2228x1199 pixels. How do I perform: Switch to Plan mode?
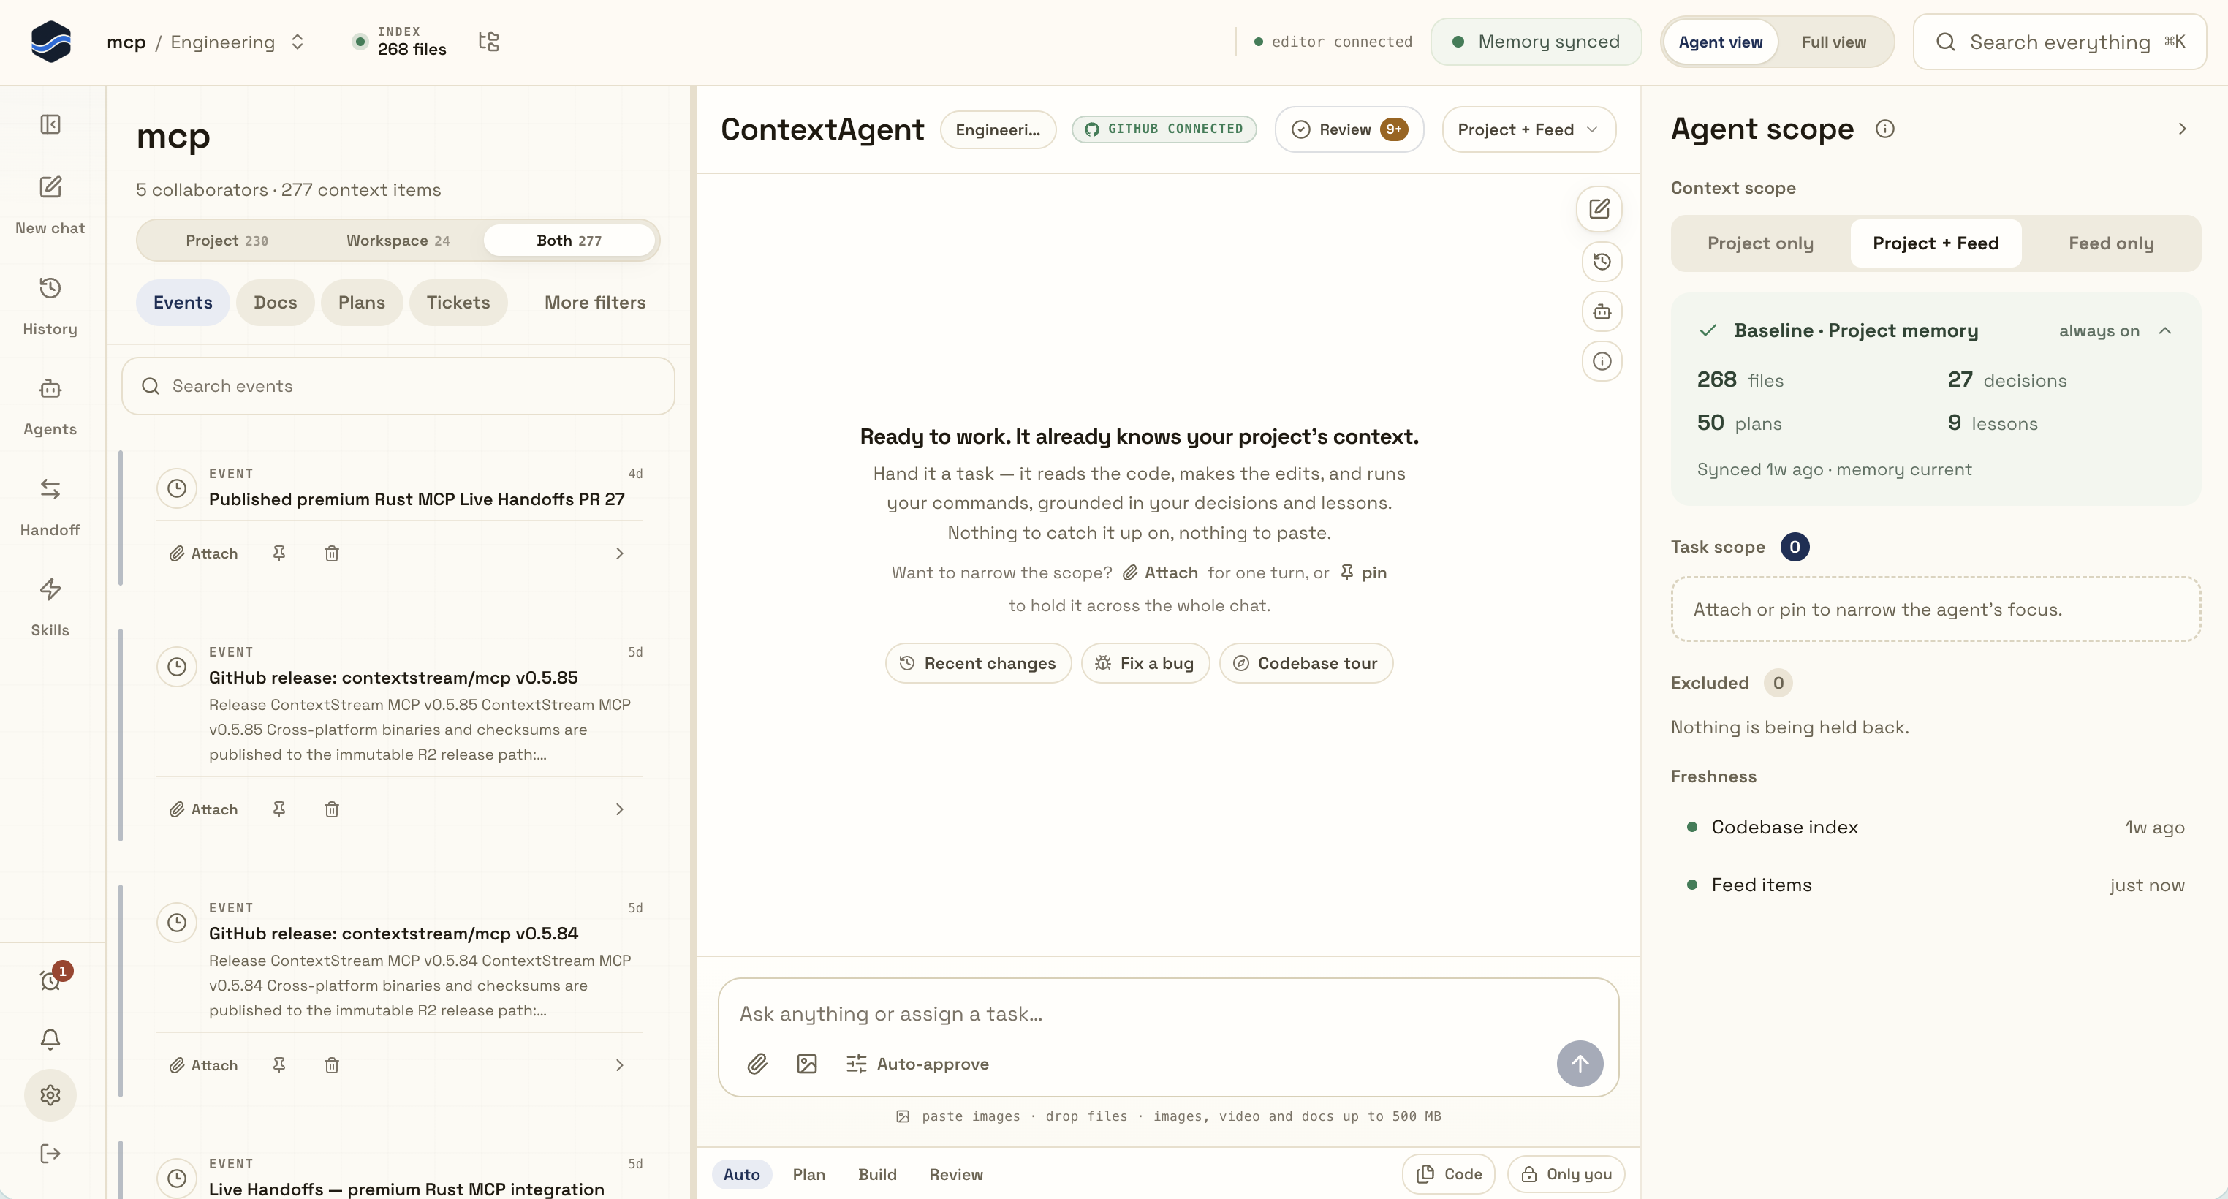coord(808,1174)
